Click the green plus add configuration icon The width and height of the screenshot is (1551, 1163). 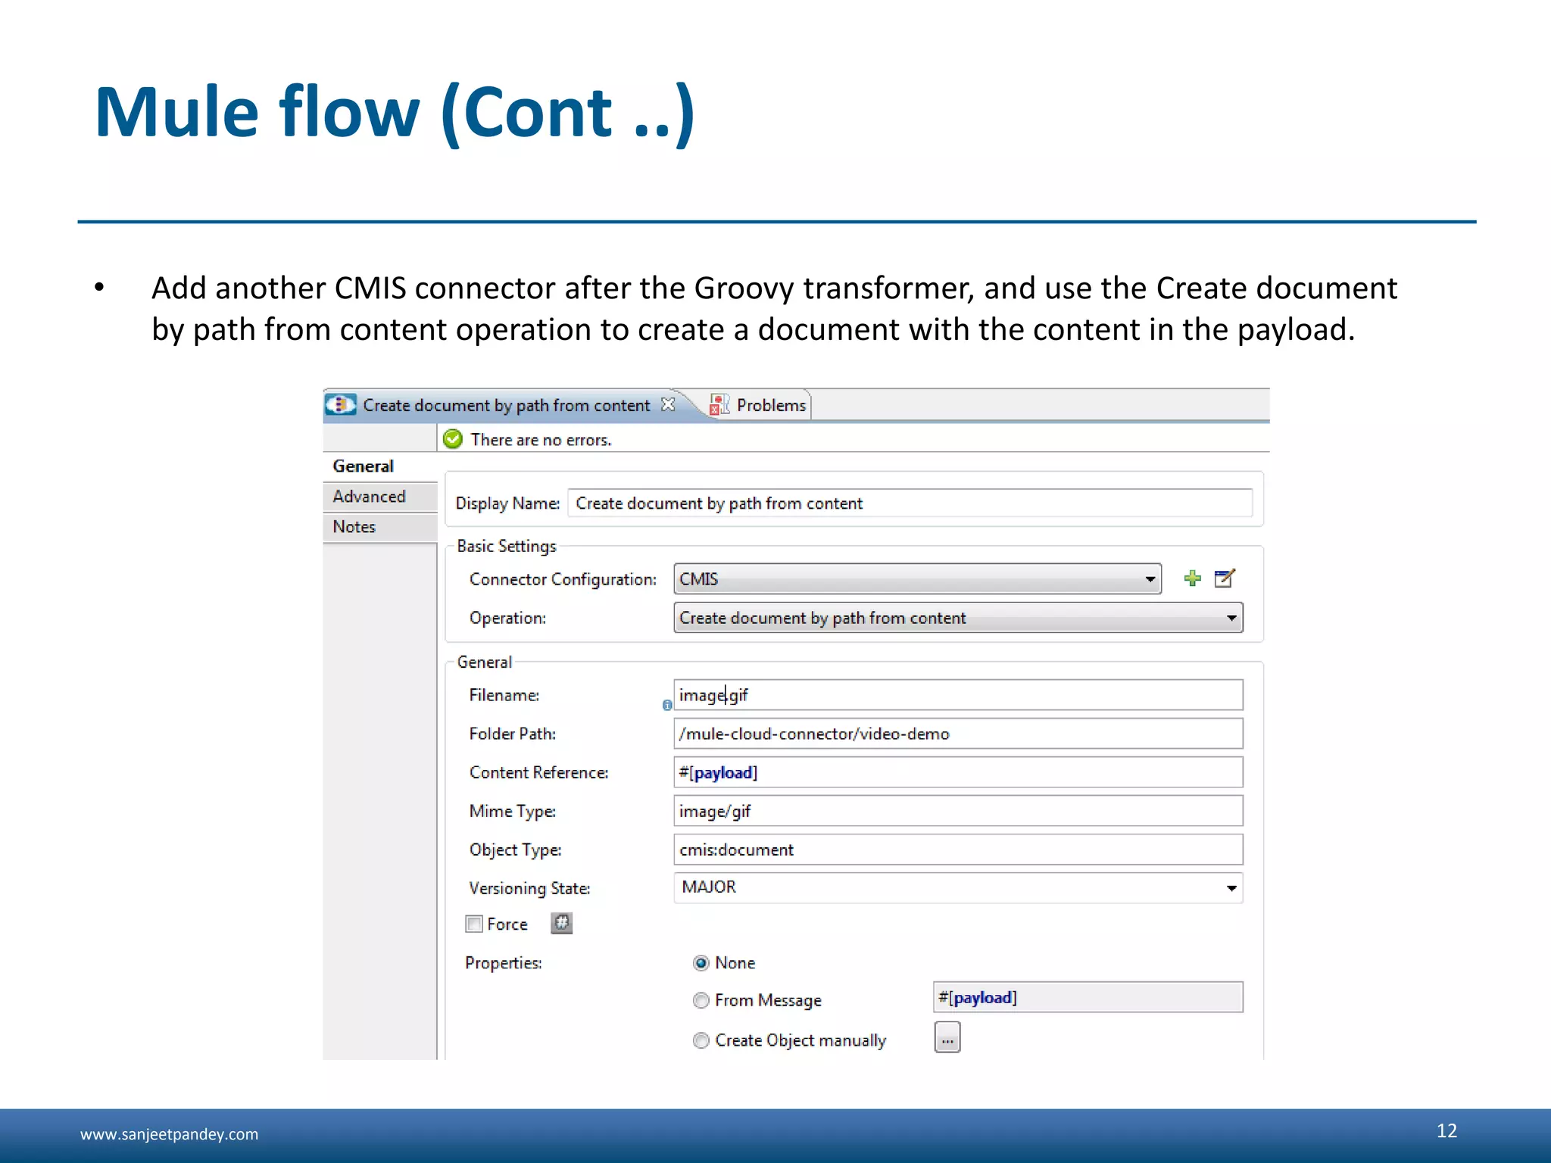(x=1193, y=578)
